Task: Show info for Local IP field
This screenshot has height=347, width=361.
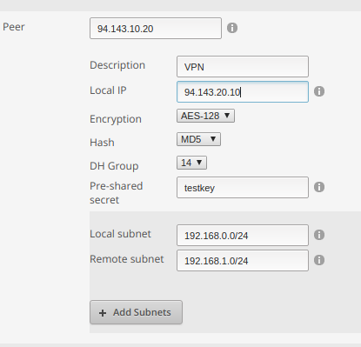Action: pyautogui.click(x=319, y=91)
